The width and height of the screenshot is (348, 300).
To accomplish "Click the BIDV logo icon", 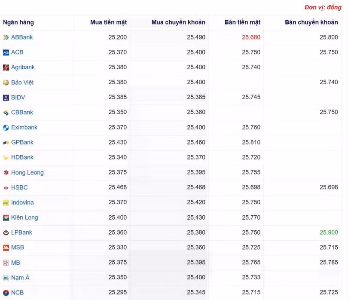I will [x=6, y=98].
